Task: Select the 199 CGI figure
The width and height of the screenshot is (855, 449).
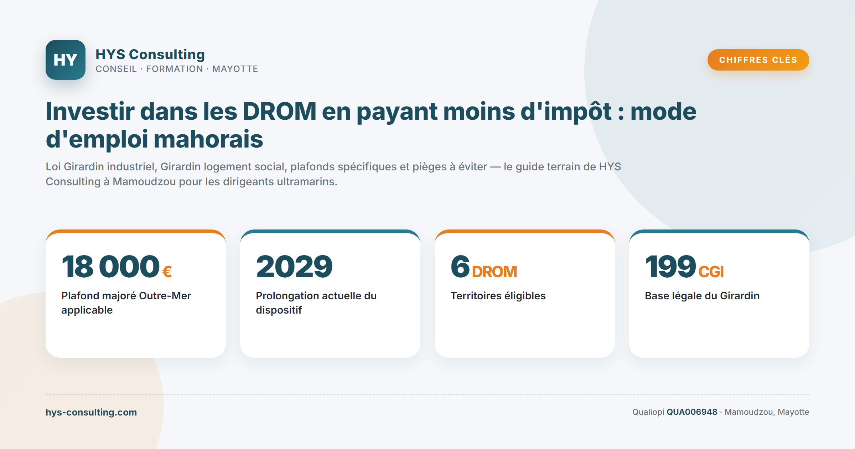Action: click(684, 266)
